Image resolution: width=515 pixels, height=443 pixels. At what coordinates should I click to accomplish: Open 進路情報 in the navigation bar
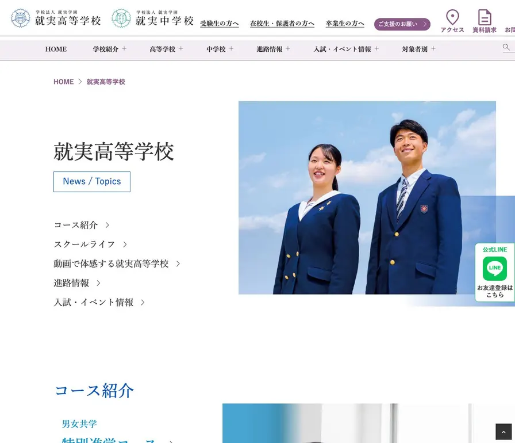point(270,49)
